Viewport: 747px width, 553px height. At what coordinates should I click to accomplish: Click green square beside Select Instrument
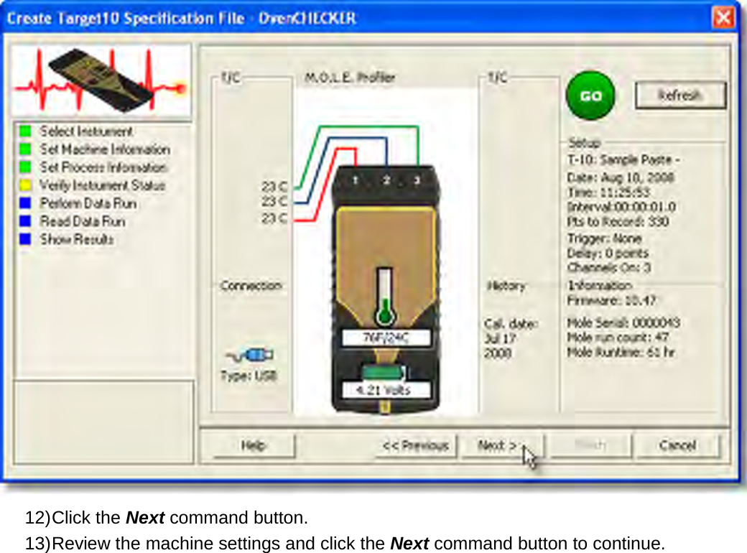point(25,131)
